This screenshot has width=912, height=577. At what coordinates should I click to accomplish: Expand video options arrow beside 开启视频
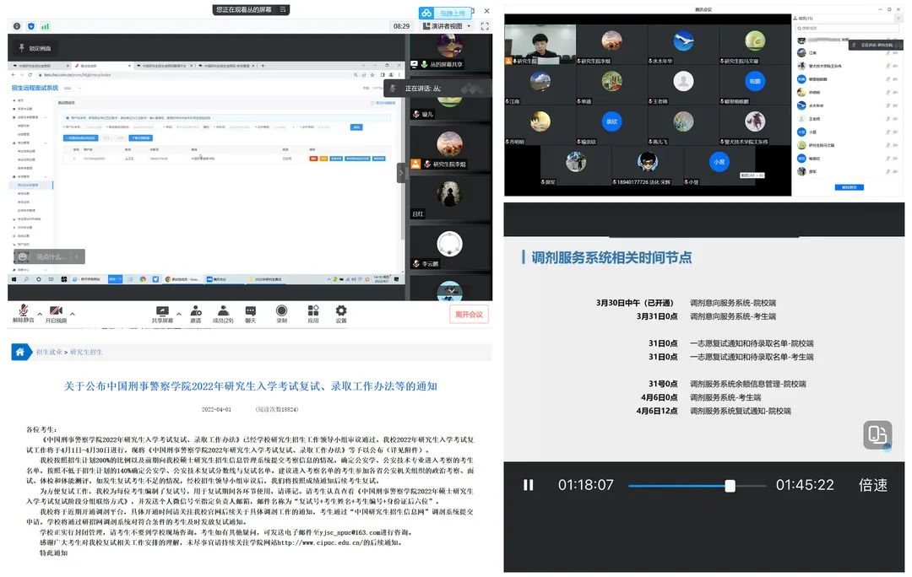coord(72,314)
